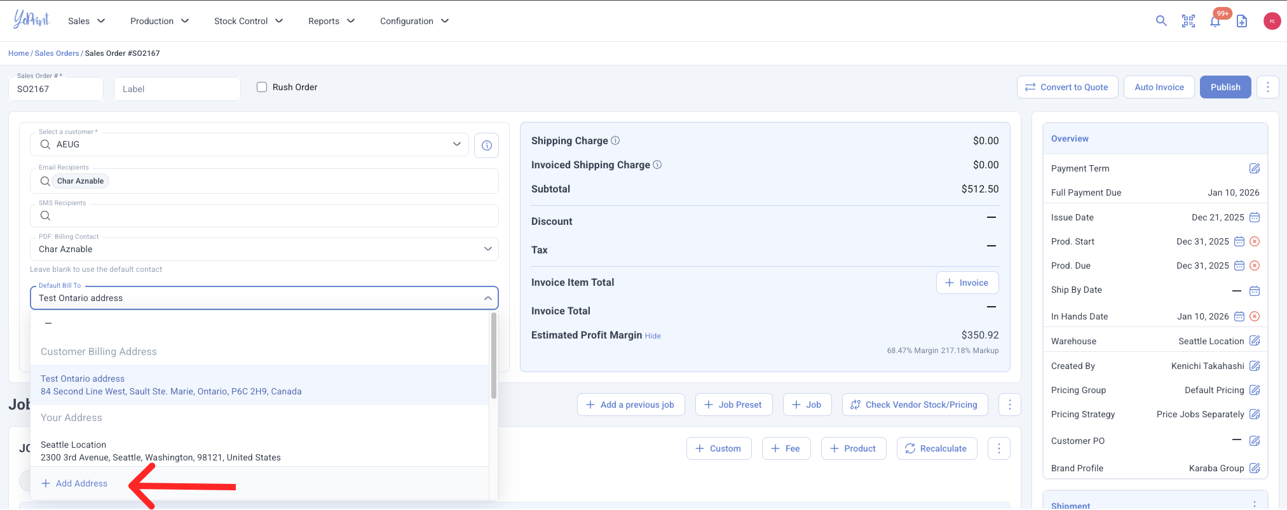
Task: Click the Publish button
Action: 1225,87
